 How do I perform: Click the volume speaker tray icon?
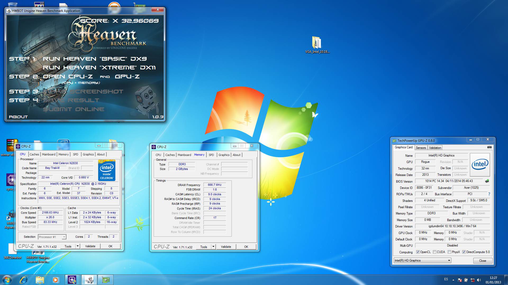pyautogui.click(x=479, y=280)
